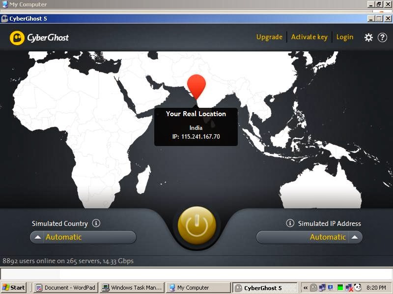Expand the Simulated IP Address Automatic dropdown
Image resolution: width=393 pixels, height=294 pixels.
coord(309,237)
